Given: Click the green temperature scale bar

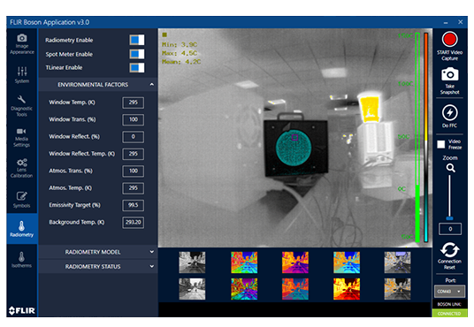Looking at the screenshot, I should (417, 138).
